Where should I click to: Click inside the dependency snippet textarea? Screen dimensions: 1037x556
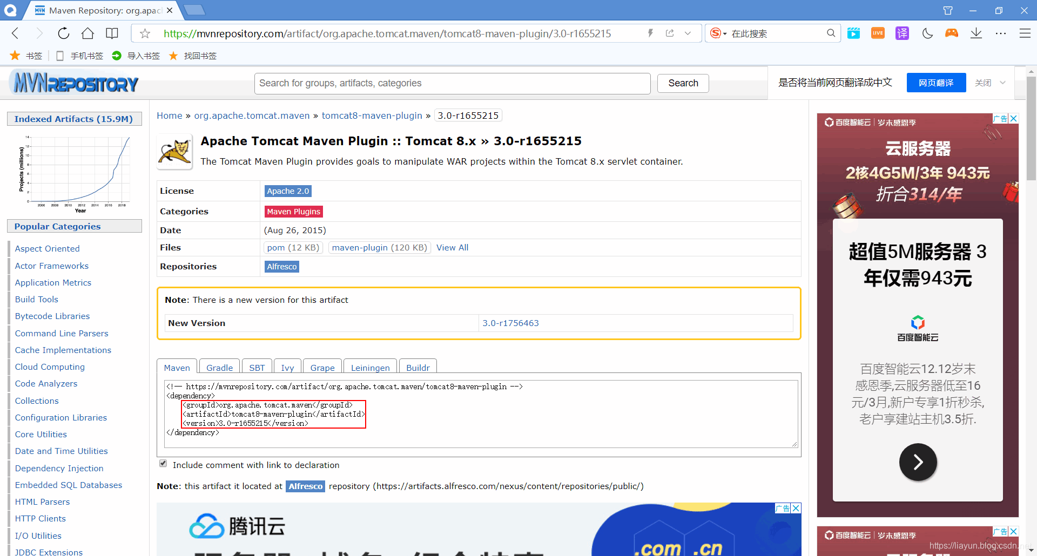(x=481, y=414)
